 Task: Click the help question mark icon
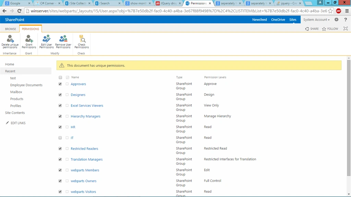[346, 20]
